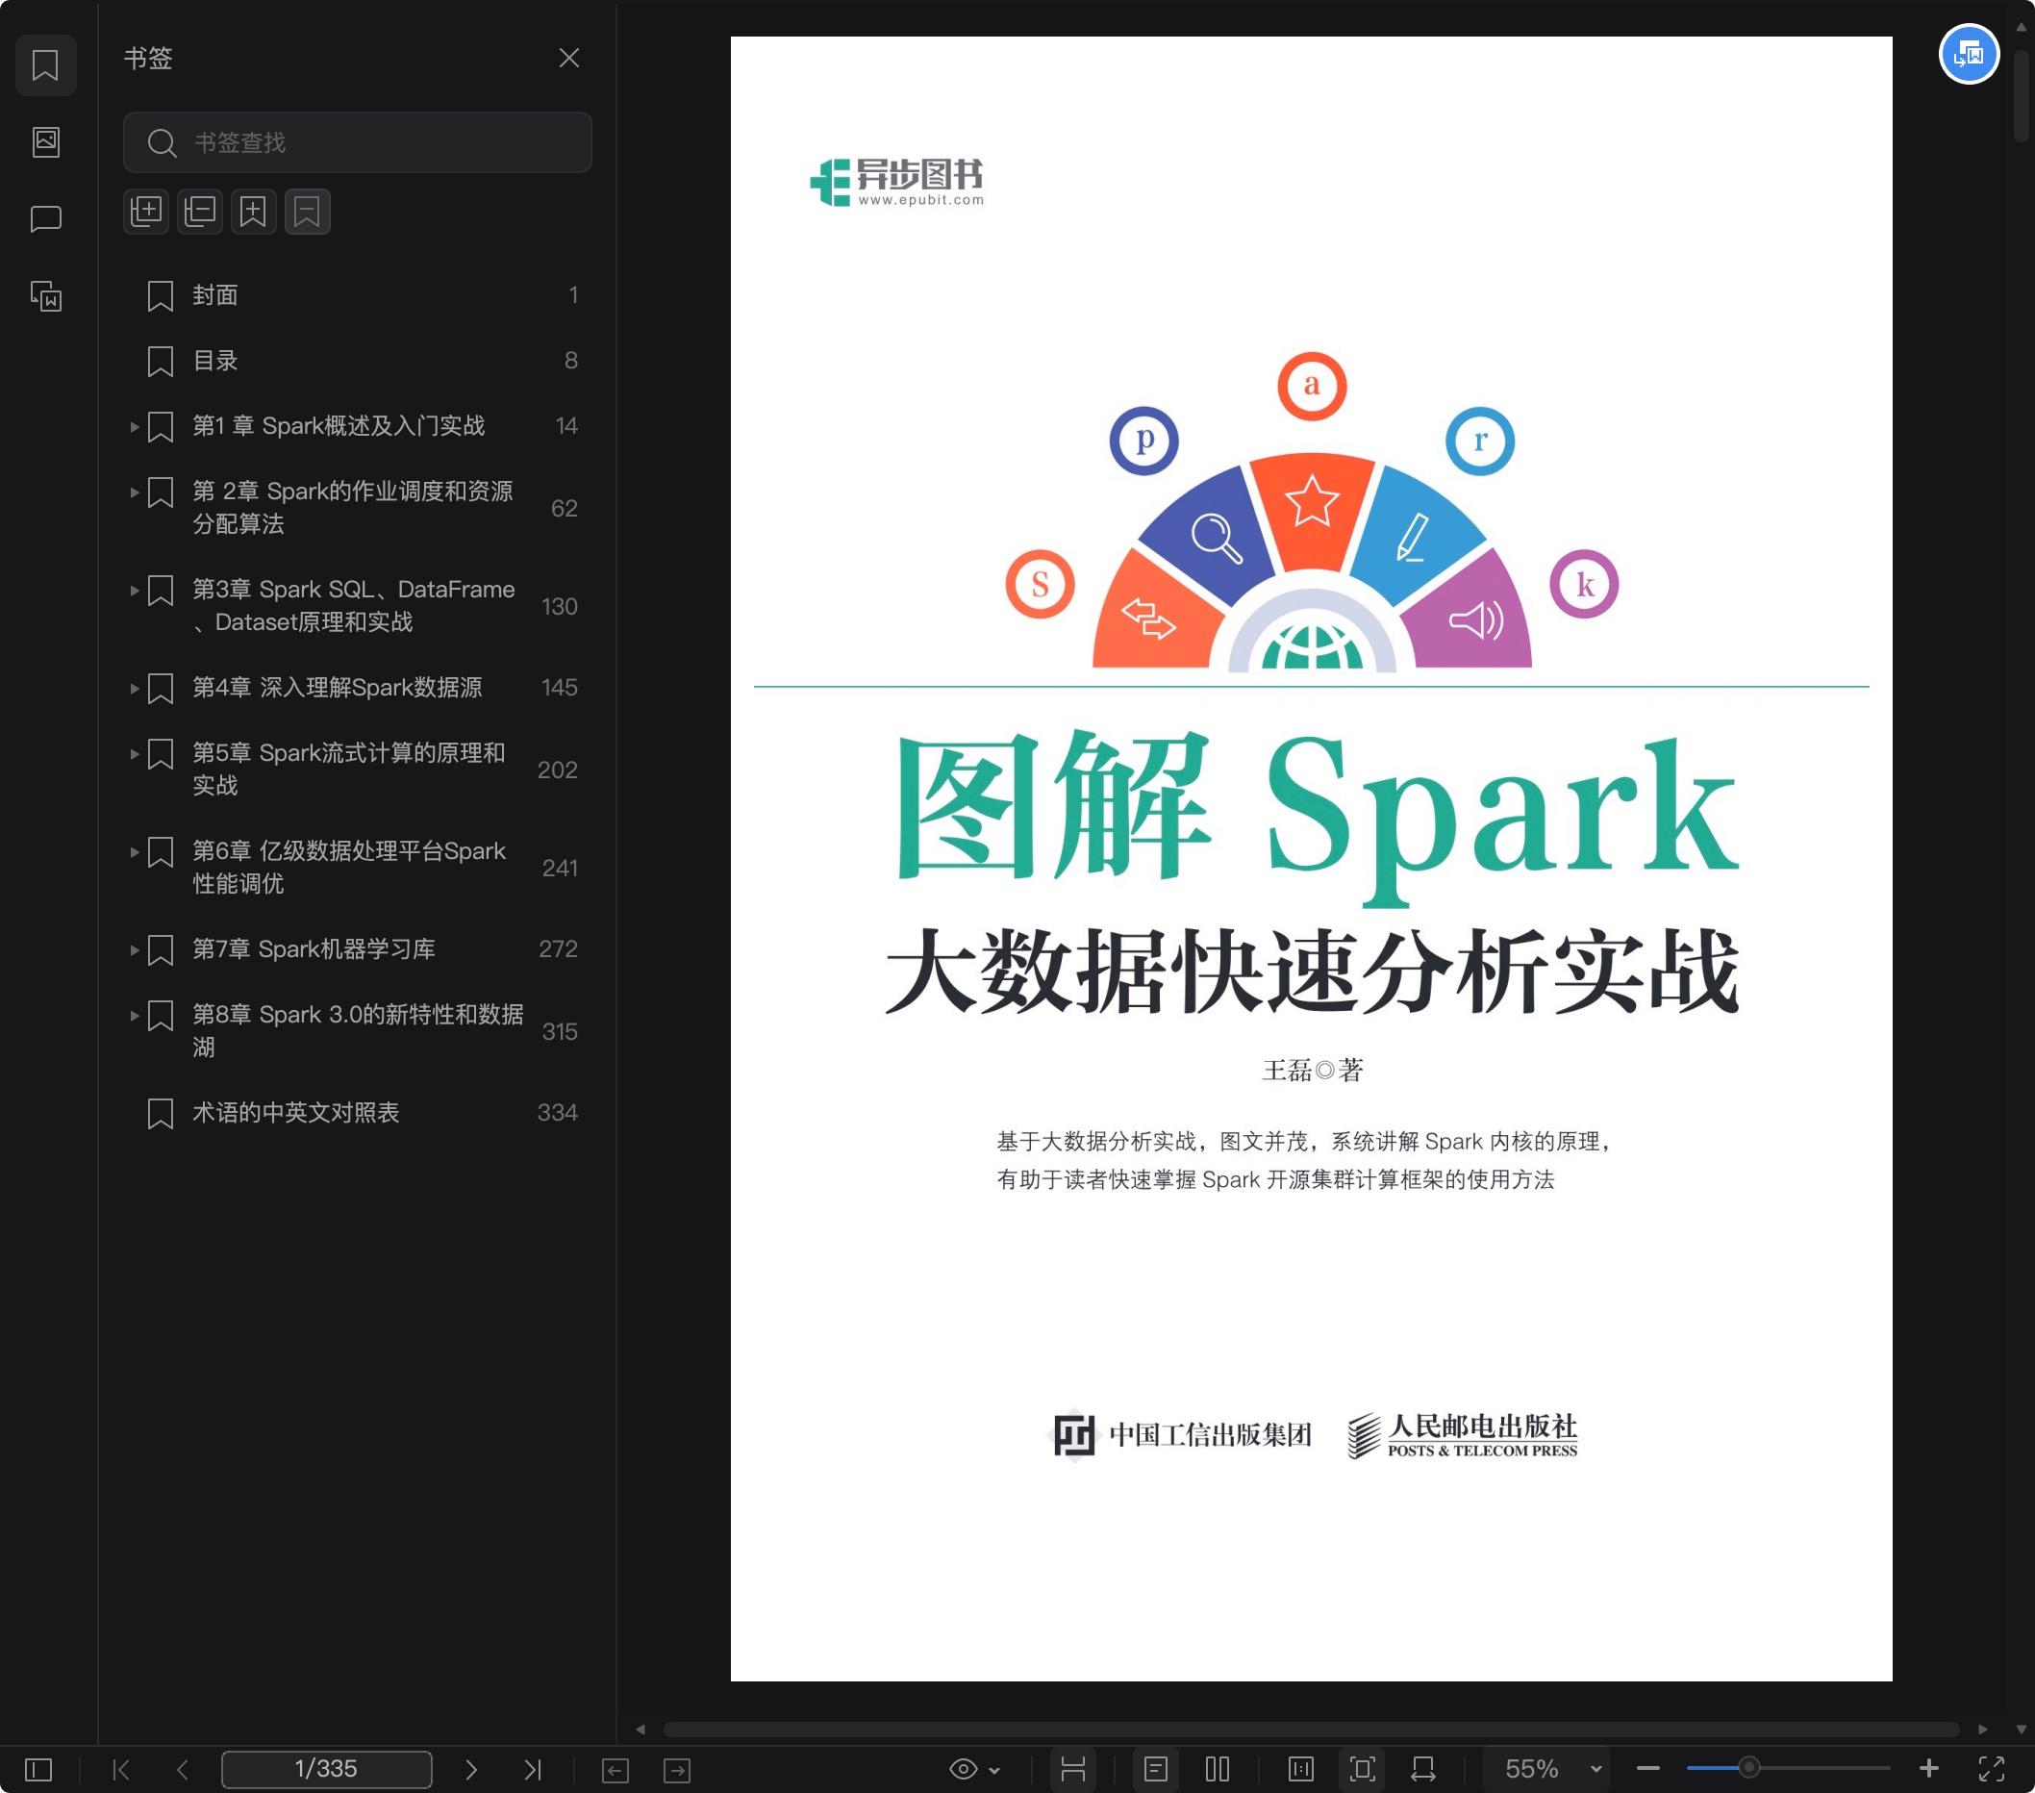Jump to 第8章 Spark 3.0的新特性和数据湖
2035x1793 pixels.
[x=358, y=1030]
